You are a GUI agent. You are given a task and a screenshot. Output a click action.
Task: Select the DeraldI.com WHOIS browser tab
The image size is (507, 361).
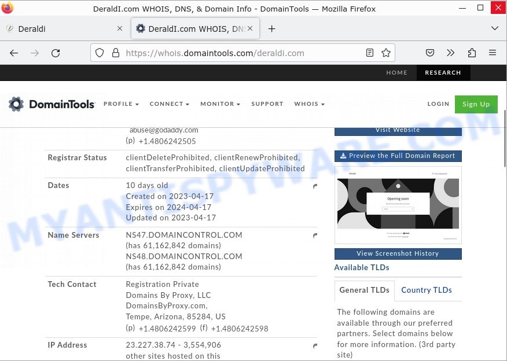point(195,29)
